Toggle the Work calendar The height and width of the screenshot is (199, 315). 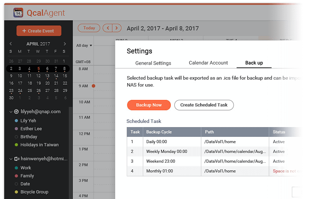click(x=16, y=168)
